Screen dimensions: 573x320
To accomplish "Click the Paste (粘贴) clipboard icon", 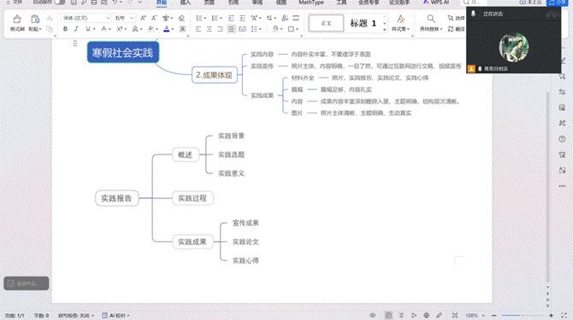I will tap(35, 19).
